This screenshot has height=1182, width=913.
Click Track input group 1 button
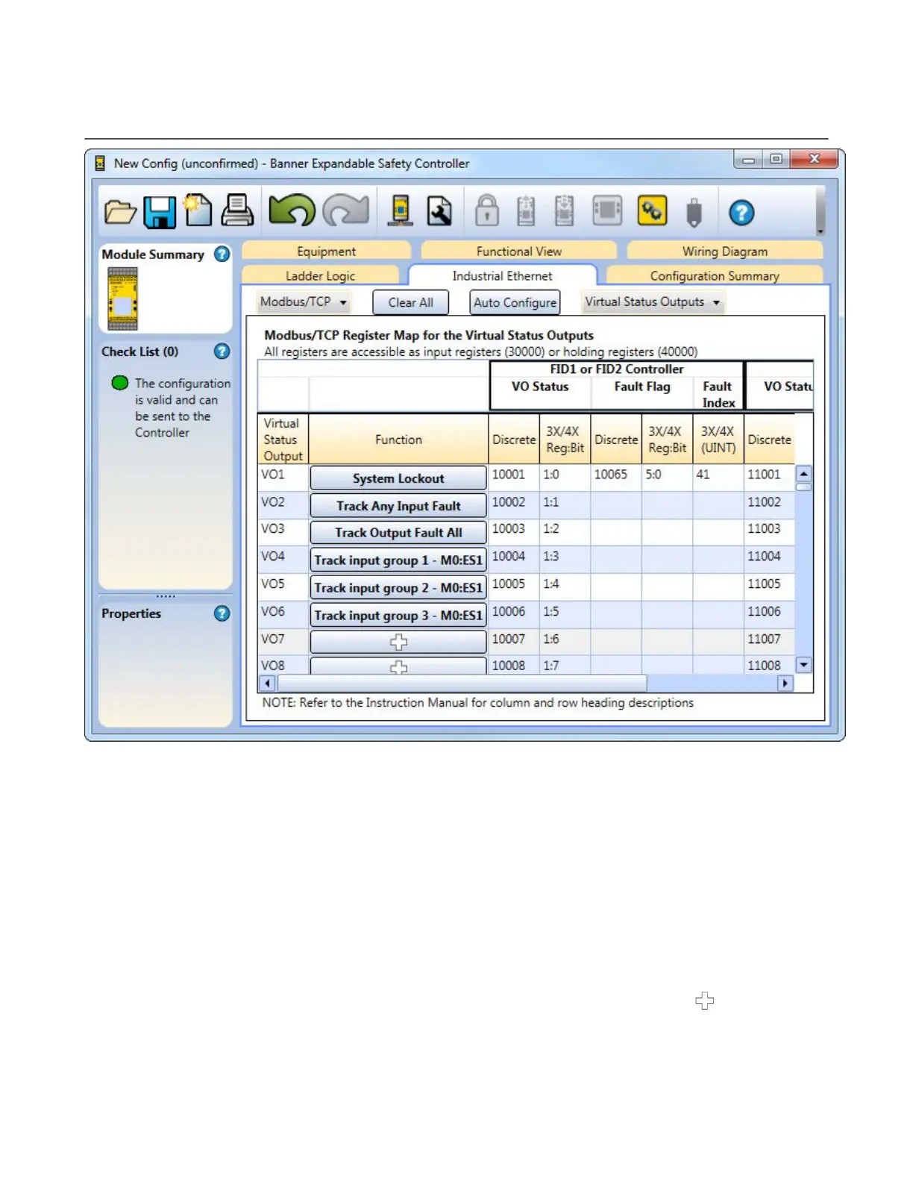point(398,560)
